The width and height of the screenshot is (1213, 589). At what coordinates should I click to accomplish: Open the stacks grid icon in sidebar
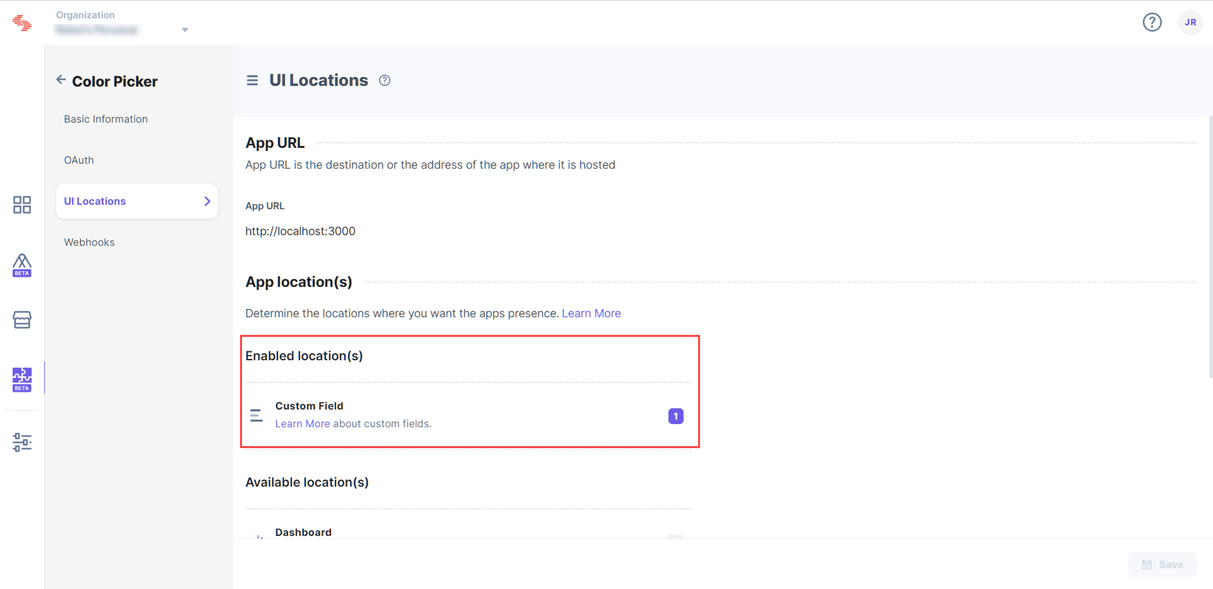click(x=22, y=205)
